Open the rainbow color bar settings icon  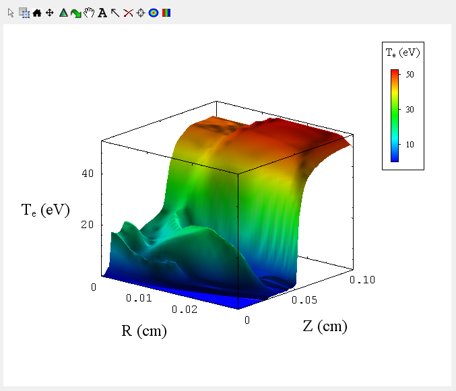166,13
